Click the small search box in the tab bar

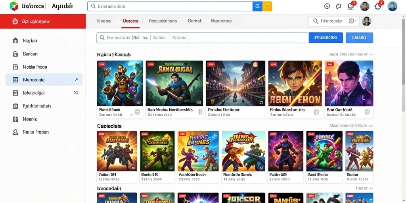(x=334, y=21)
